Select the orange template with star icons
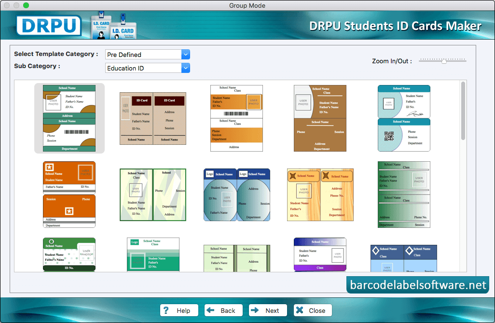This screenshot has height=323, width=495. pos(69,195)
